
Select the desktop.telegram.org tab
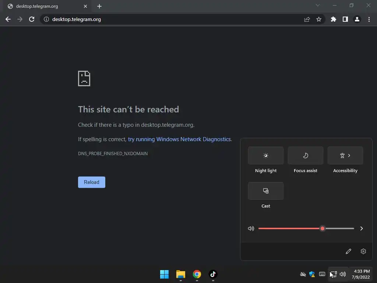click(x=46, y=6)
